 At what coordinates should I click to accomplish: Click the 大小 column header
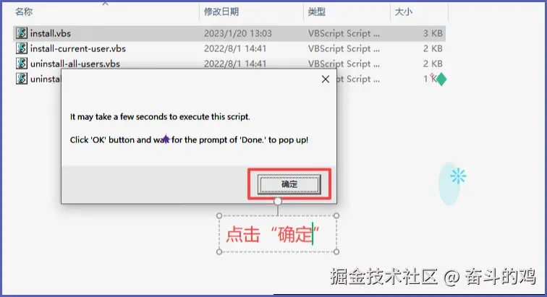403,12
